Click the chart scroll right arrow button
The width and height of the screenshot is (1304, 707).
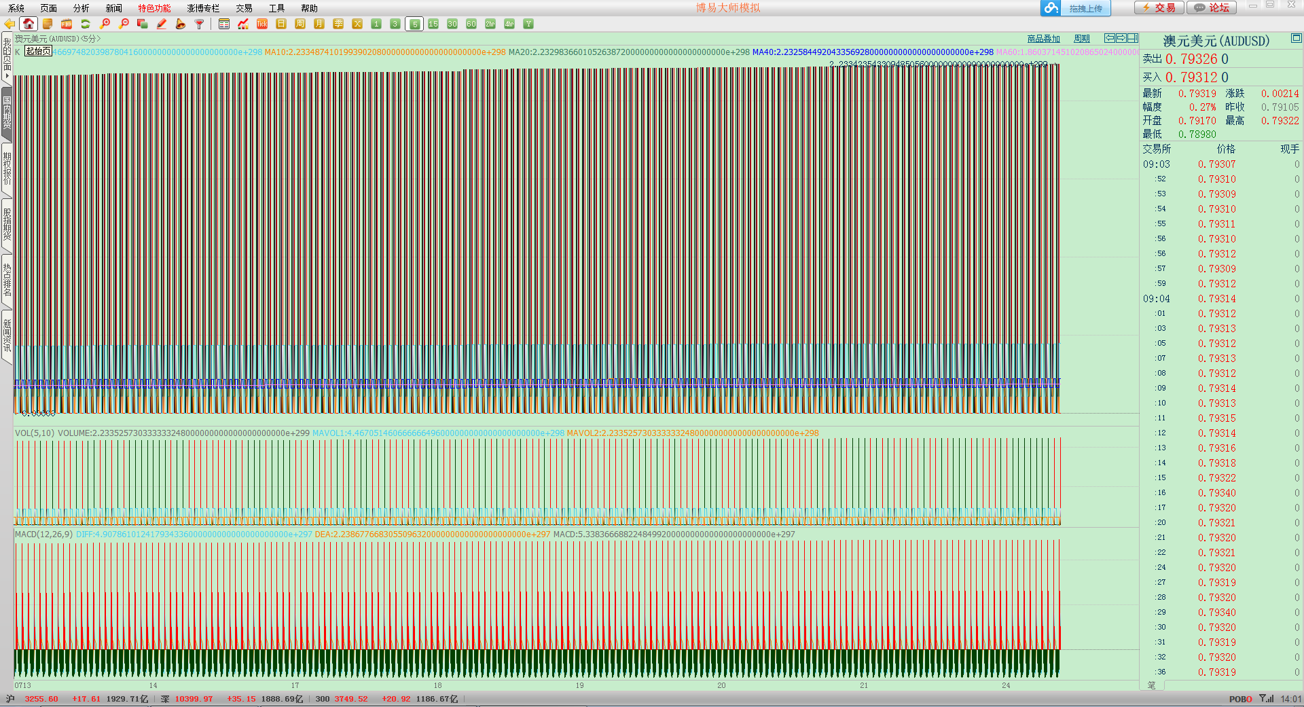point(1121,38)
